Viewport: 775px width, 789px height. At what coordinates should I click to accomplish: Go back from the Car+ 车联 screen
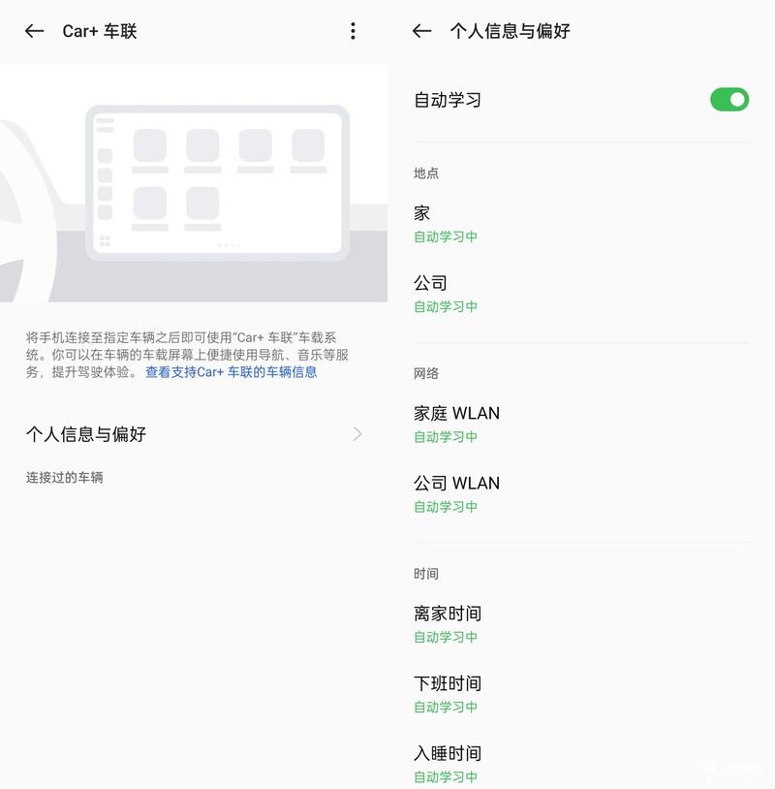(x=34, y=31)
